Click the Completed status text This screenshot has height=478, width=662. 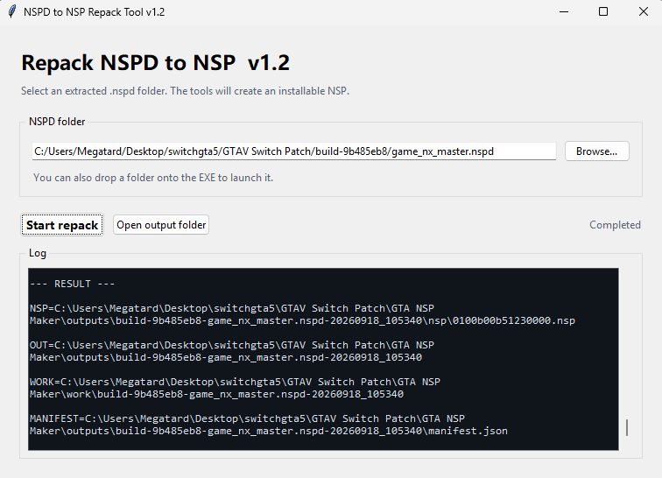(x=615, y=225)
